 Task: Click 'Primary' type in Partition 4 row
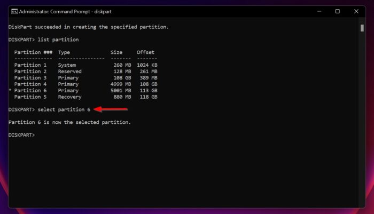pos(68,84)
